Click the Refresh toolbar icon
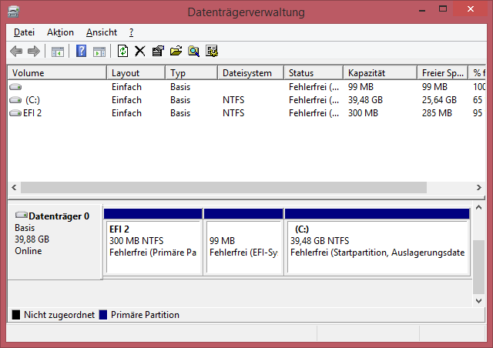 pyautogui.click(x=122, y=51)
